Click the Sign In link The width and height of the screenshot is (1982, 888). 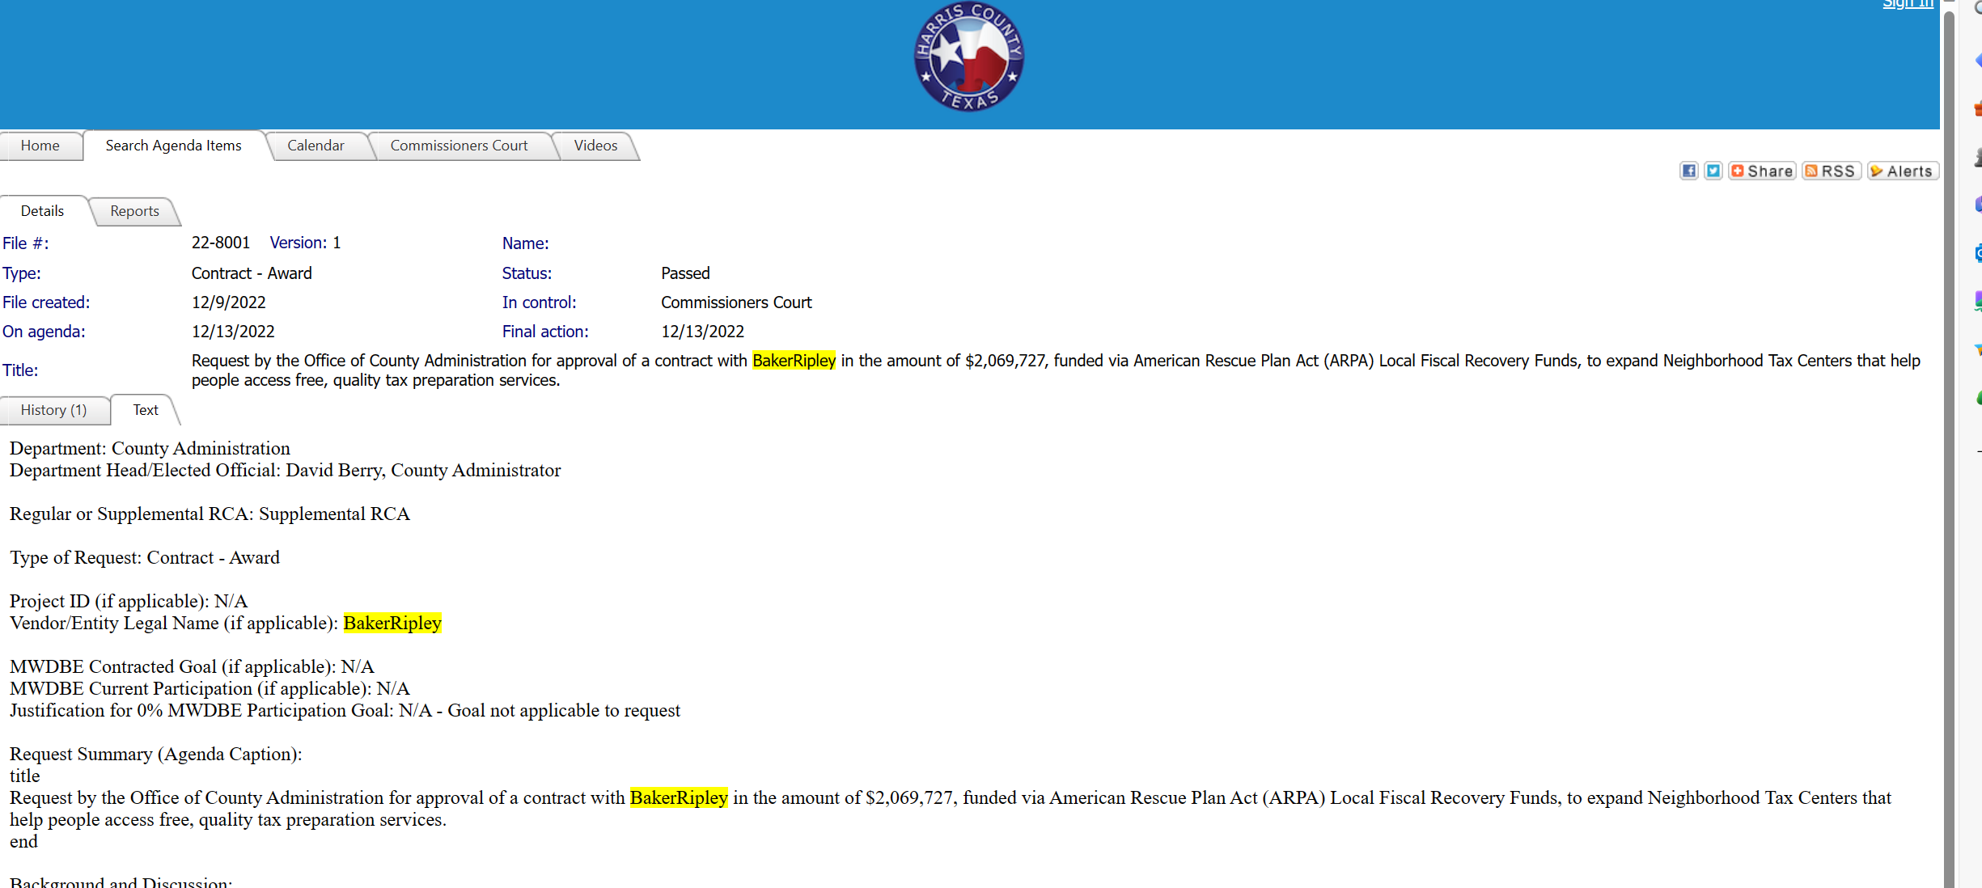(1908, 4)
